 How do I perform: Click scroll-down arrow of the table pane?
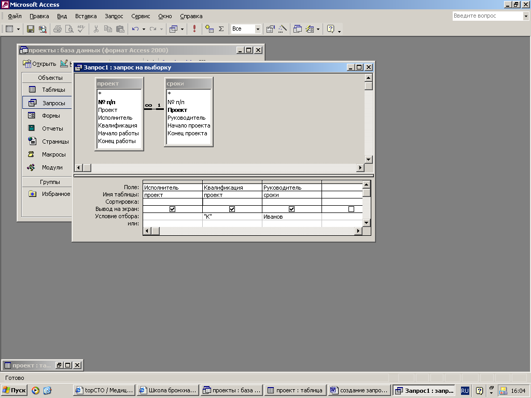[x=369, y=159]
